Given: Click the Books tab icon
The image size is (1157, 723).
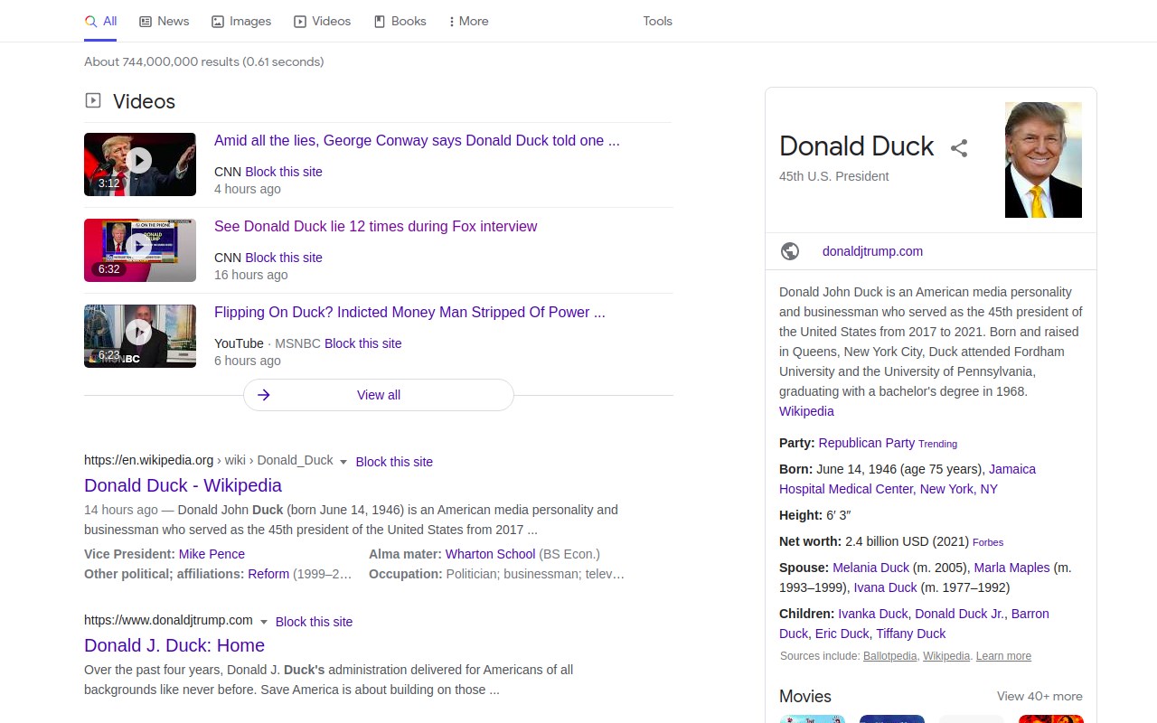Looking at the screenshot, I should point(380,22).
